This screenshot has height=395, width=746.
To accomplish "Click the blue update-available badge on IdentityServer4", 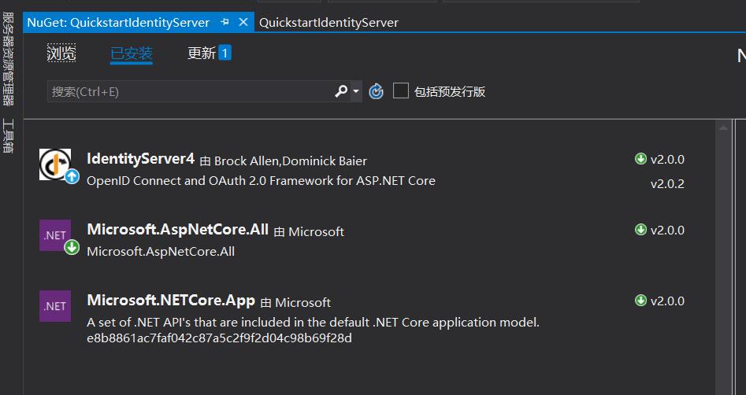I will tap(72, 177).
